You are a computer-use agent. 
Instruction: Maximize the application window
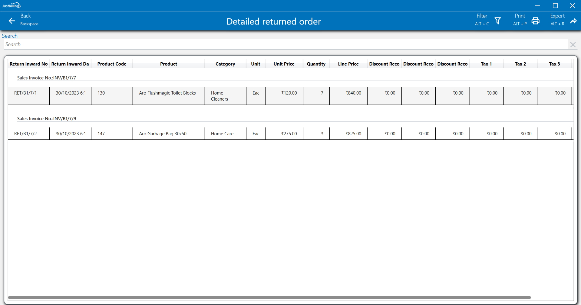pos(555,5)
